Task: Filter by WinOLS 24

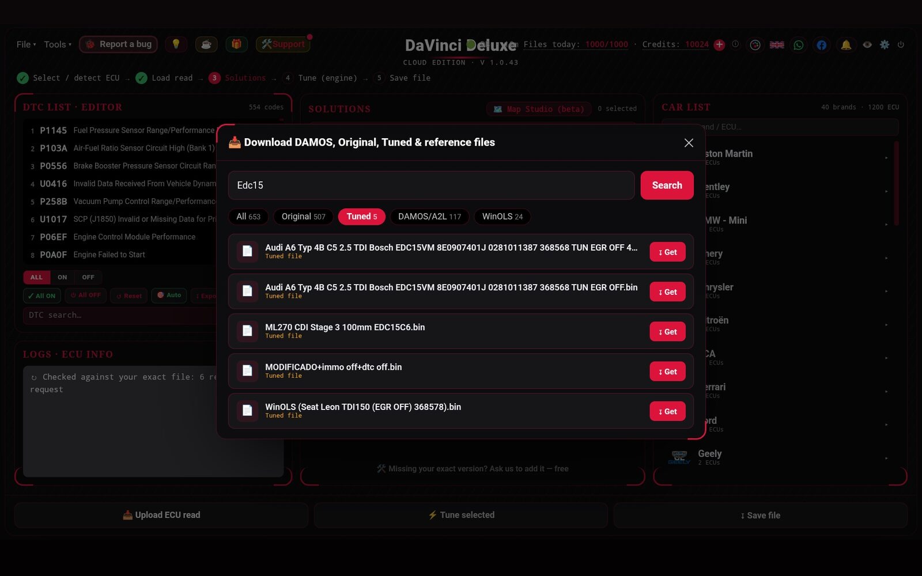Action: [x=502, y=217]
